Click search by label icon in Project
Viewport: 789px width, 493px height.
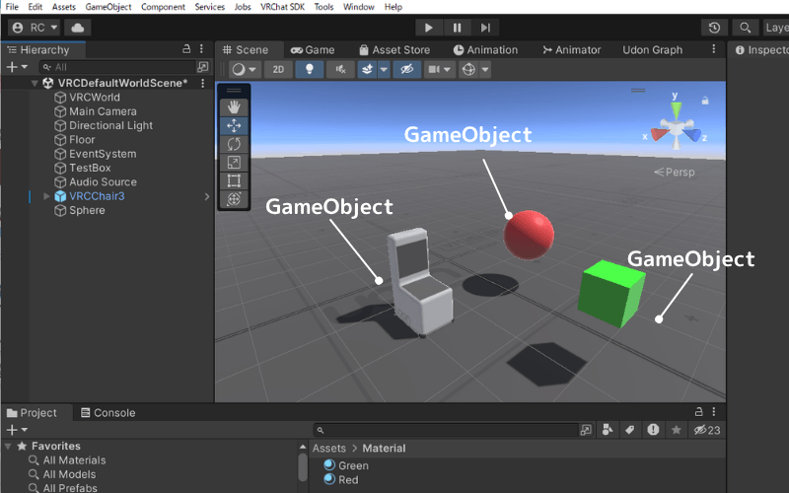pyautogui.click(x=630, y=430)
